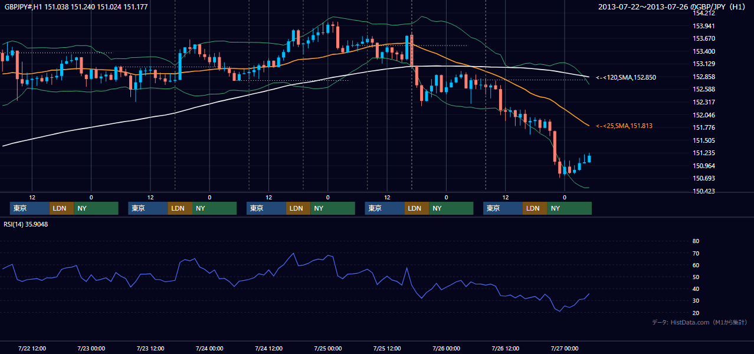The width and height of the screenshot is (754, 354).
Task: Select the 東京 session block above 7/22 12:00
Action: (x=29, y=208)
